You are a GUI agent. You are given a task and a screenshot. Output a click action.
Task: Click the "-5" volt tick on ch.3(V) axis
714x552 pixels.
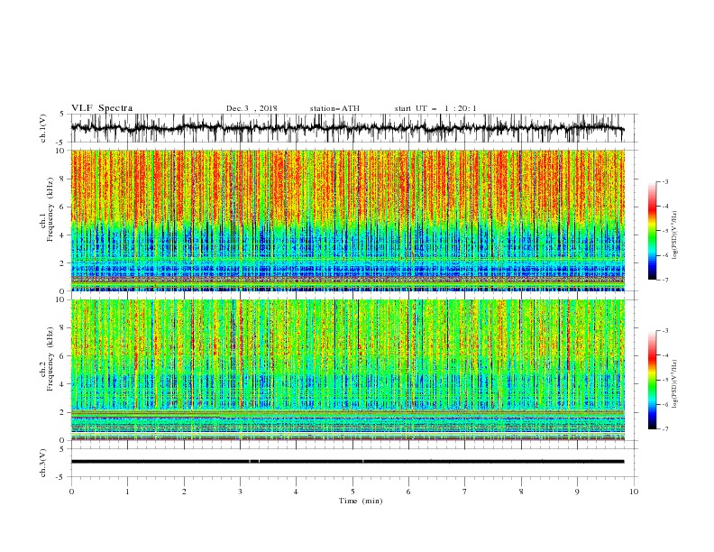coord(61,477)
